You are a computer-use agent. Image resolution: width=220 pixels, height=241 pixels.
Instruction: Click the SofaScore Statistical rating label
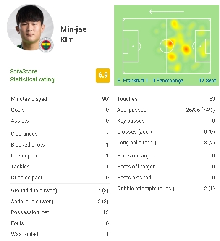(32, 76)
